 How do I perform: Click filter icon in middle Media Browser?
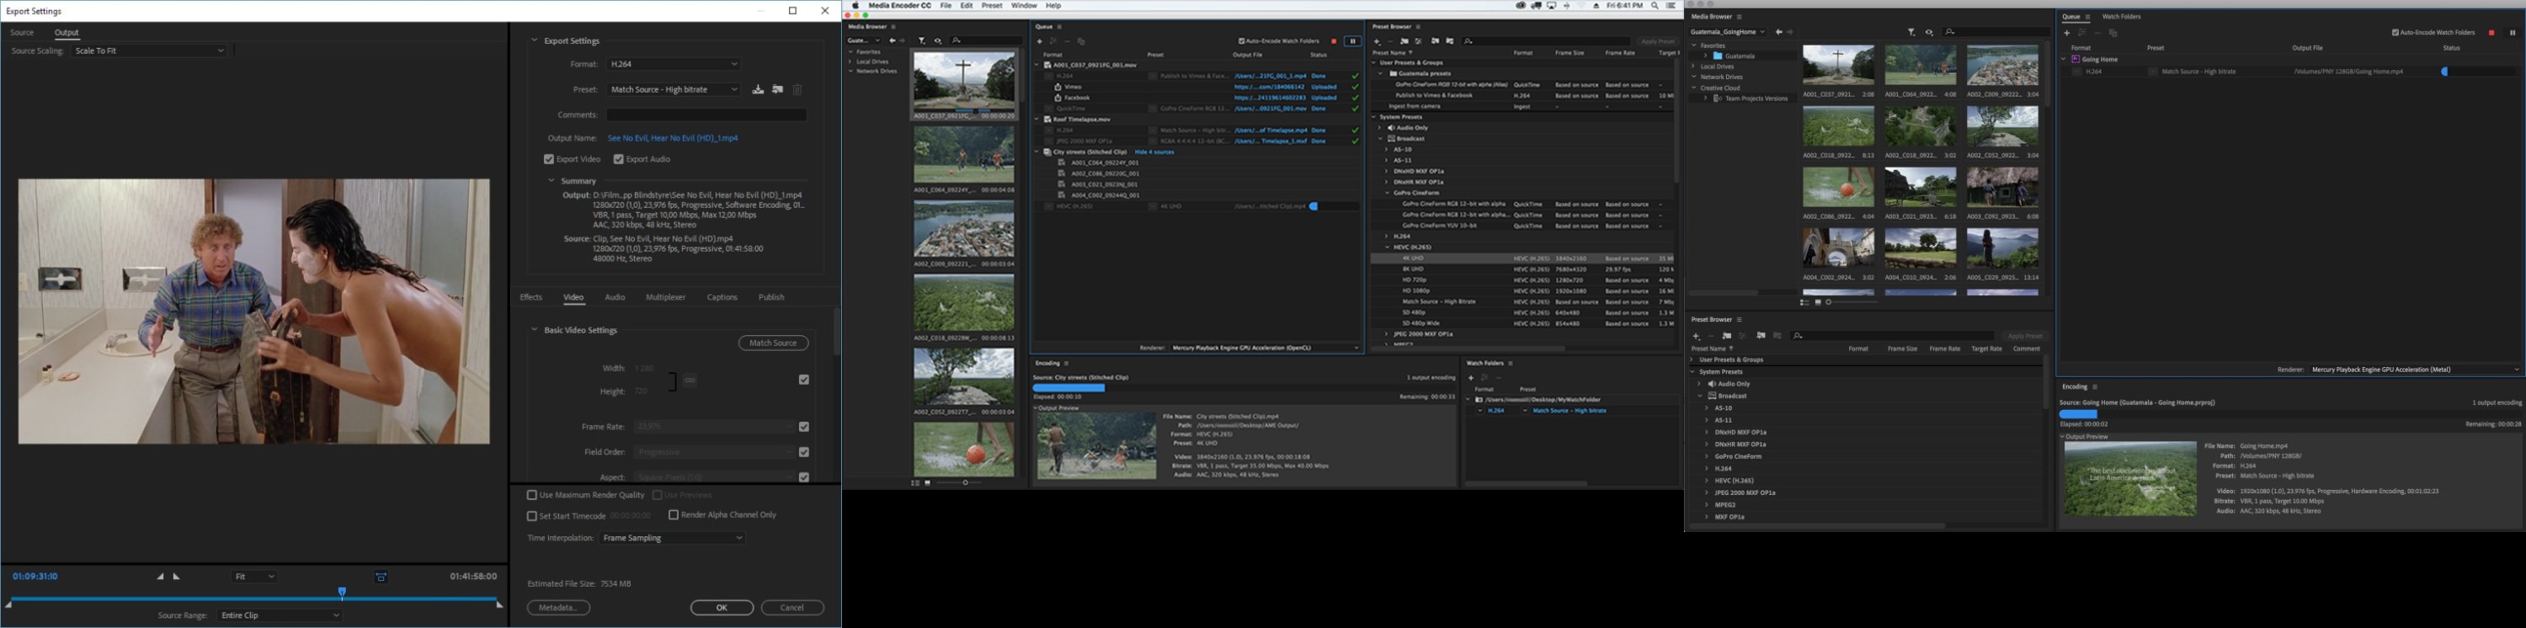click(x=922, y=41)
